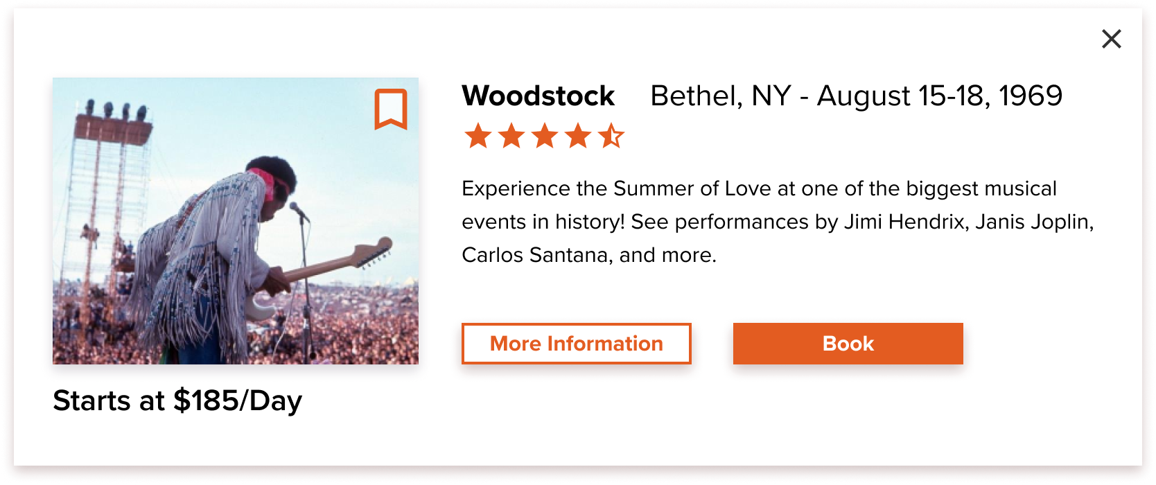The image size is (1156, 485).
Task: Bookmark the Woodstock event
Action: [x=391, y=109]
